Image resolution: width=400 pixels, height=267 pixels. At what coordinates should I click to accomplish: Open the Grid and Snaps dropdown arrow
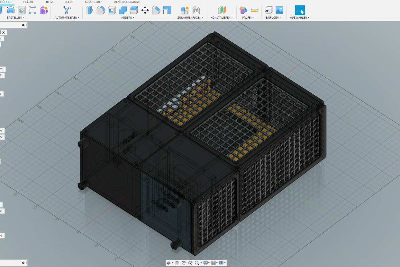coord(217,263)
